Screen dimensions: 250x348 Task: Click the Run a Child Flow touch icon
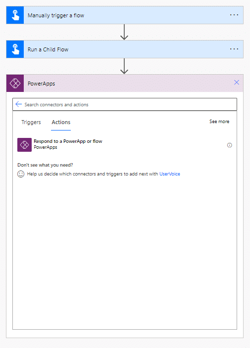pos(15,49)
